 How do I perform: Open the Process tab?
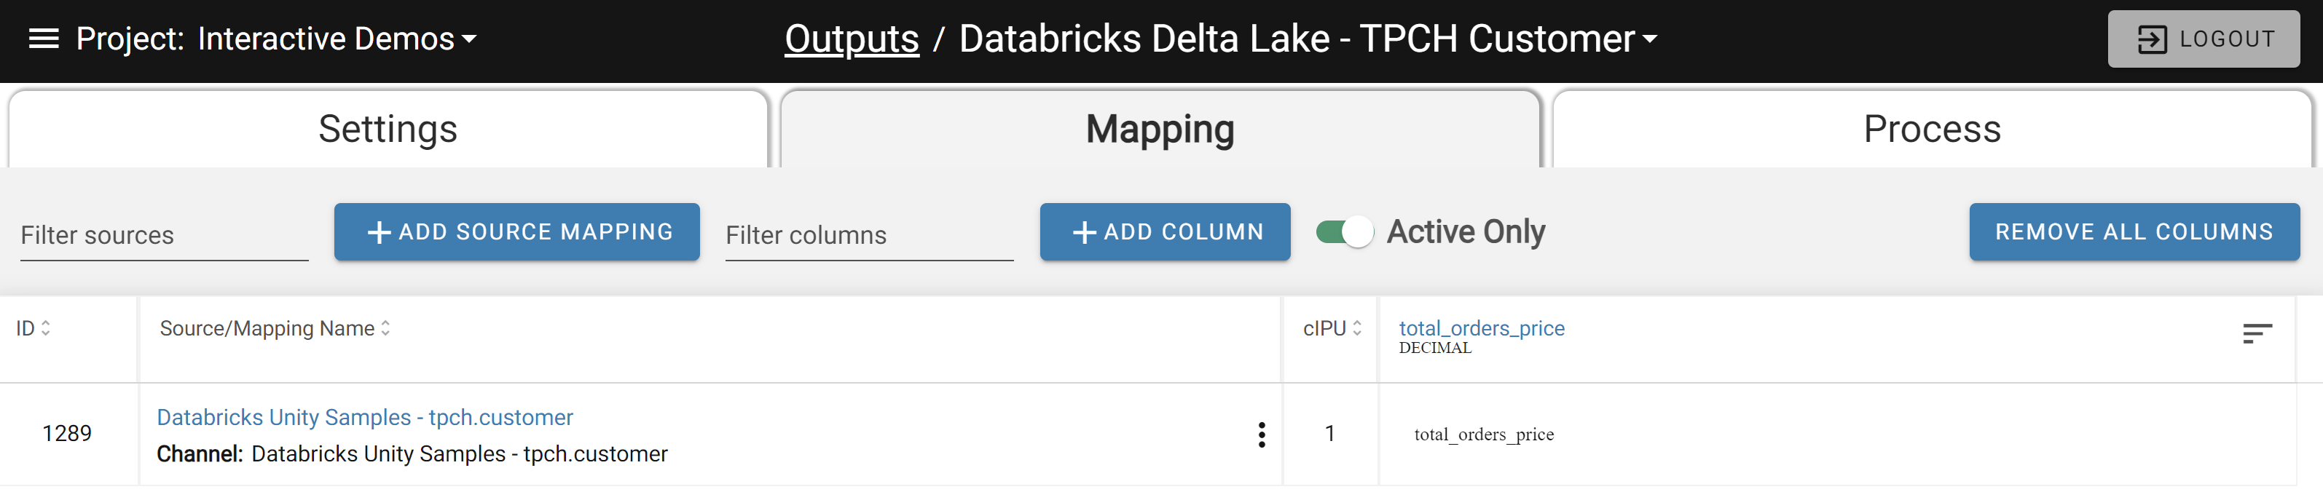pyautogui.click(x=1932, y=129)
